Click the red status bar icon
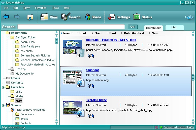 click(156, 127)
